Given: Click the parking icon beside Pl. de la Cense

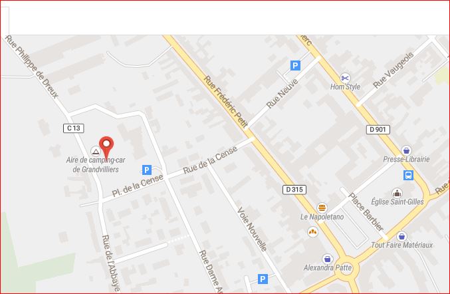Looking at the screenshot, I should [x=147, y=170].
